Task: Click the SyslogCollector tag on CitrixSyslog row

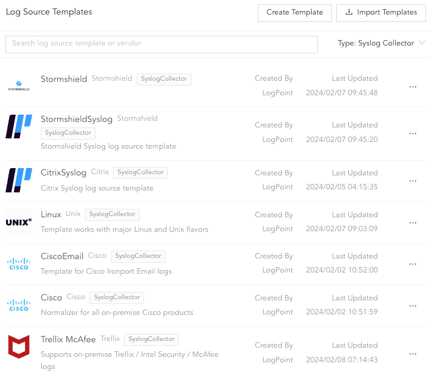Action: 140,172
